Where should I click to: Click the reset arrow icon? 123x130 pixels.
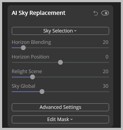pos(96,13)
